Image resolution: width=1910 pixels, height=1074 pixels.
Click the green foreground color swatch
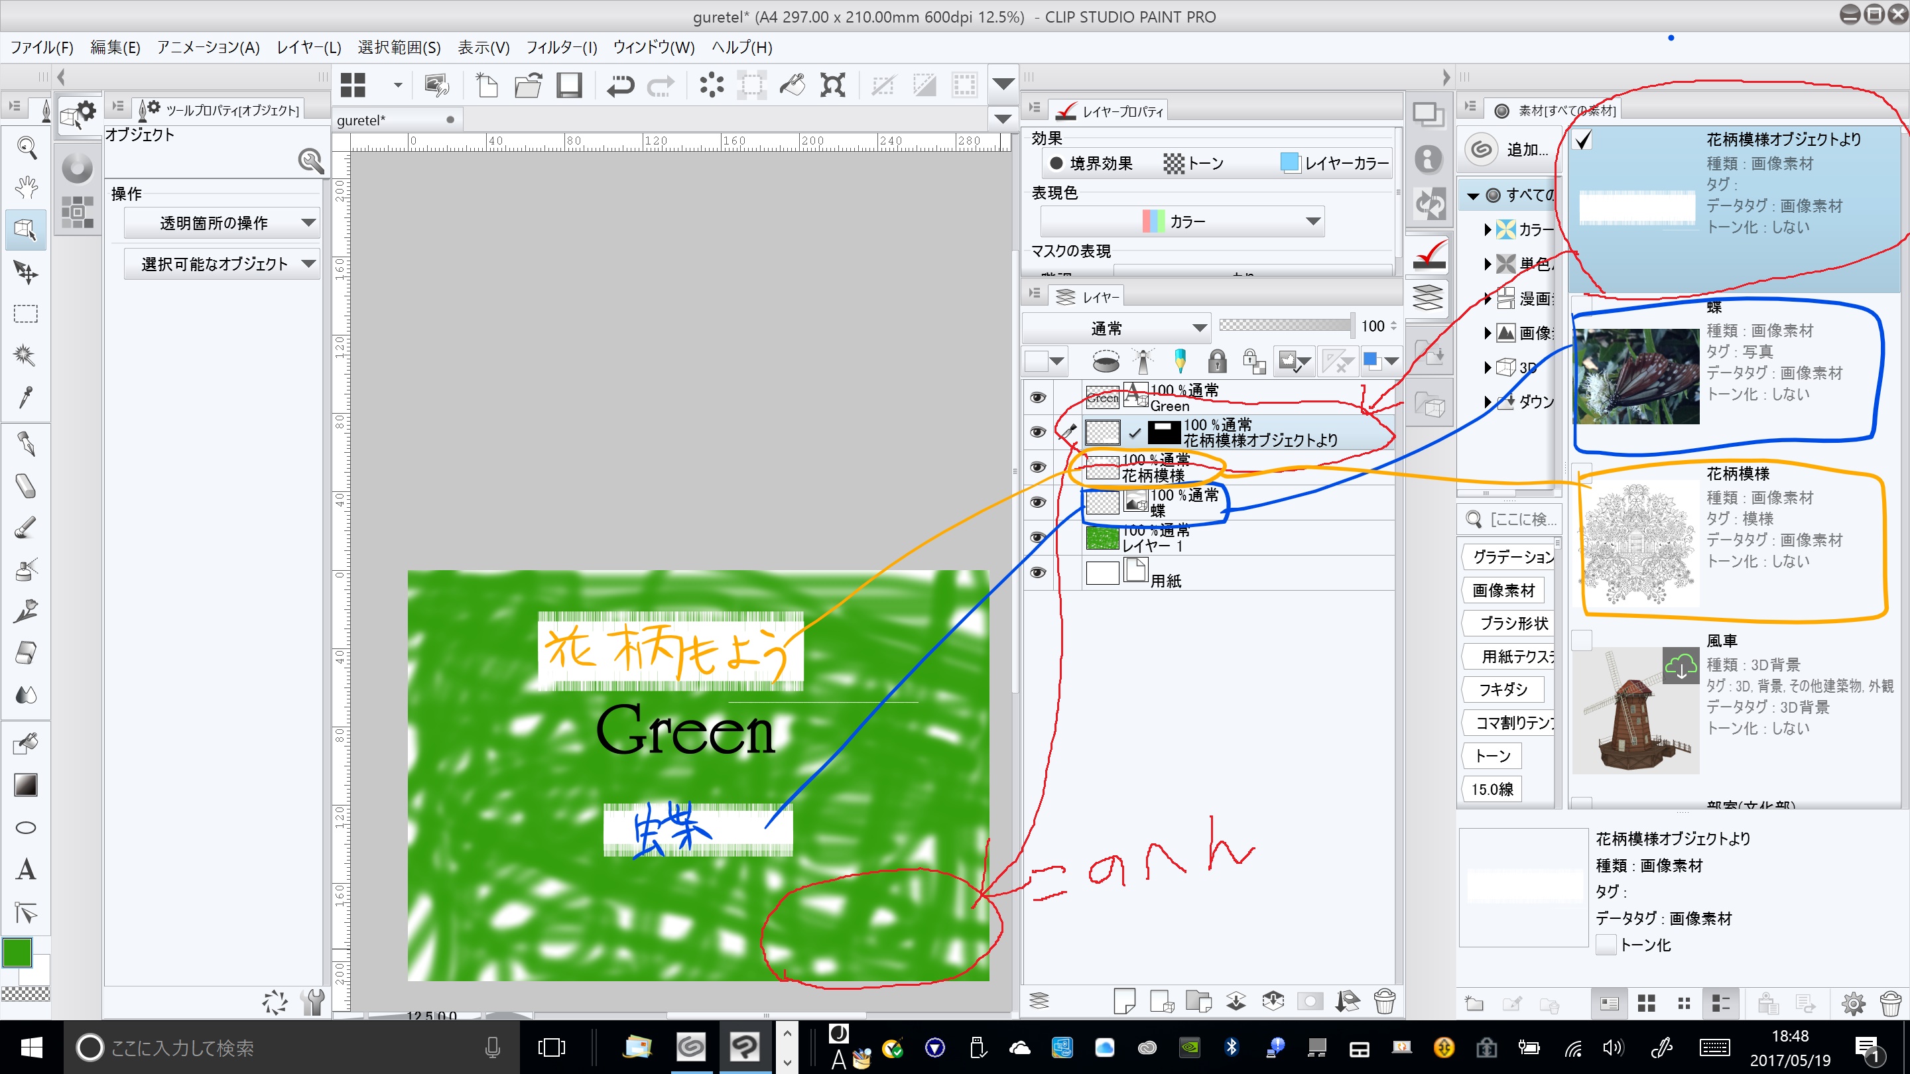pyautogui.click(x=17, y=953)
